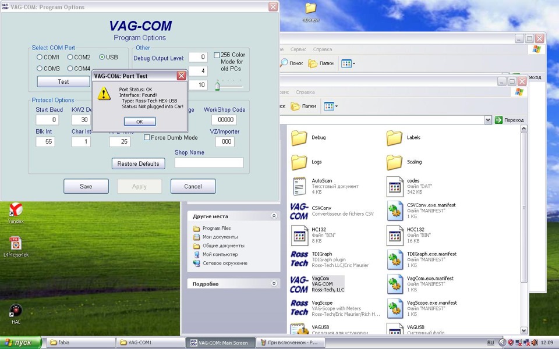This screenshot has height=349, width=559.
Task: Save the program options
Action: [x=86, y=186]
